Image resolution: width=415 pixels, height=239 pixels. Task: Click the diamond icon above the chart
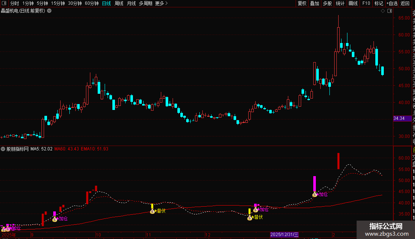pos(383,11)
